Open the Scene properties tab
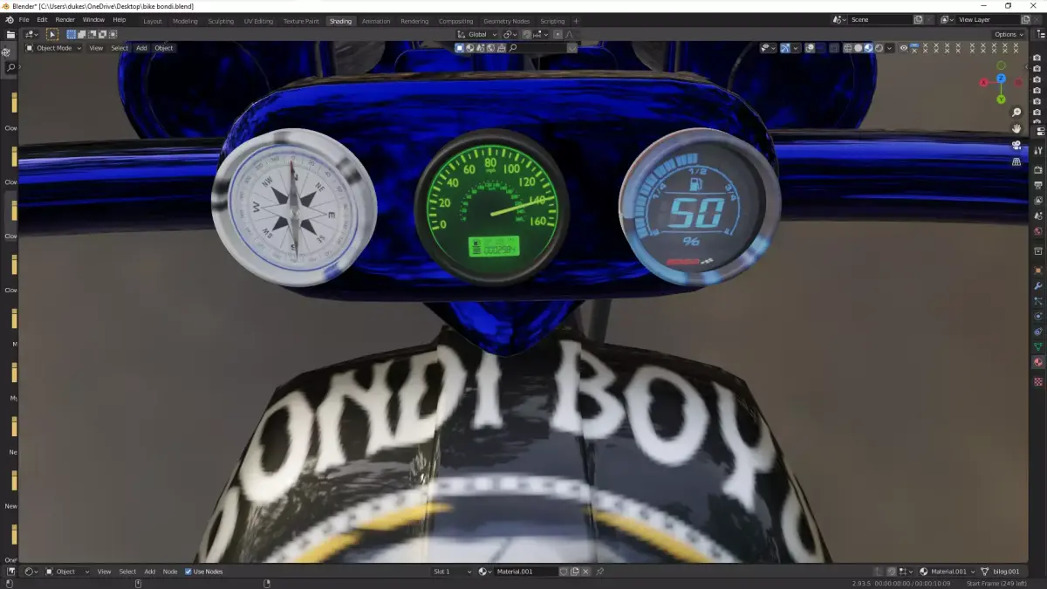 pyautogui.click(x=1038, y=216)
